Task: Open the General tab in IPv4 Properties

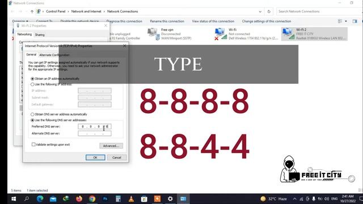Action: coord(31,54)
